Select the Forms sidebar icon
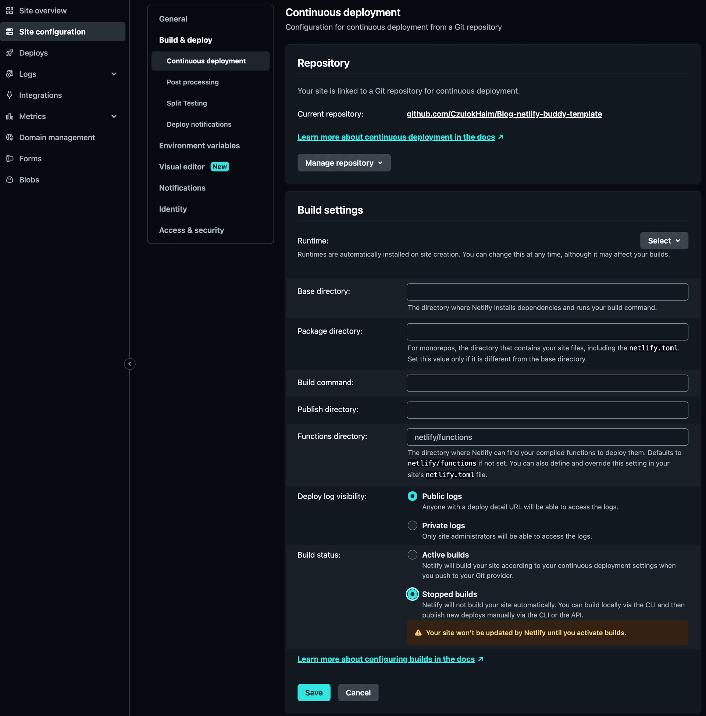The width and height of the screenshot is (706, 716). 10,158
